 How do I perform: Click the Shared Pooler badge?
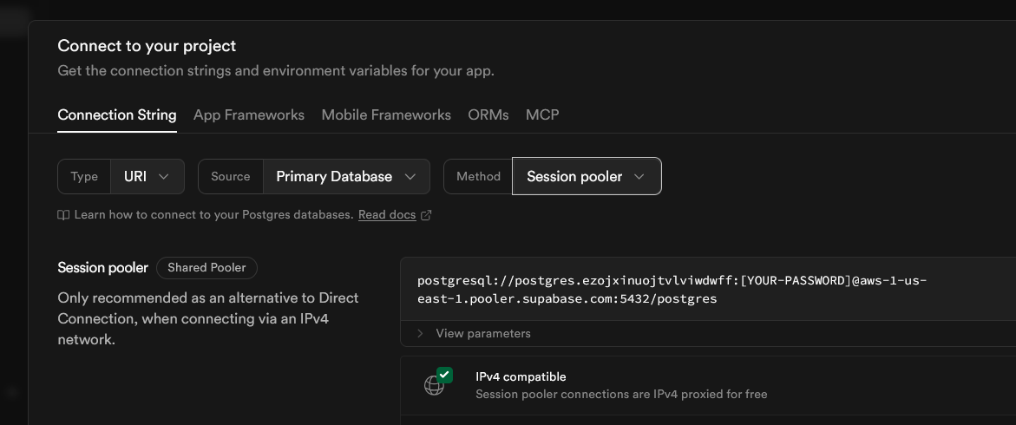206,268
